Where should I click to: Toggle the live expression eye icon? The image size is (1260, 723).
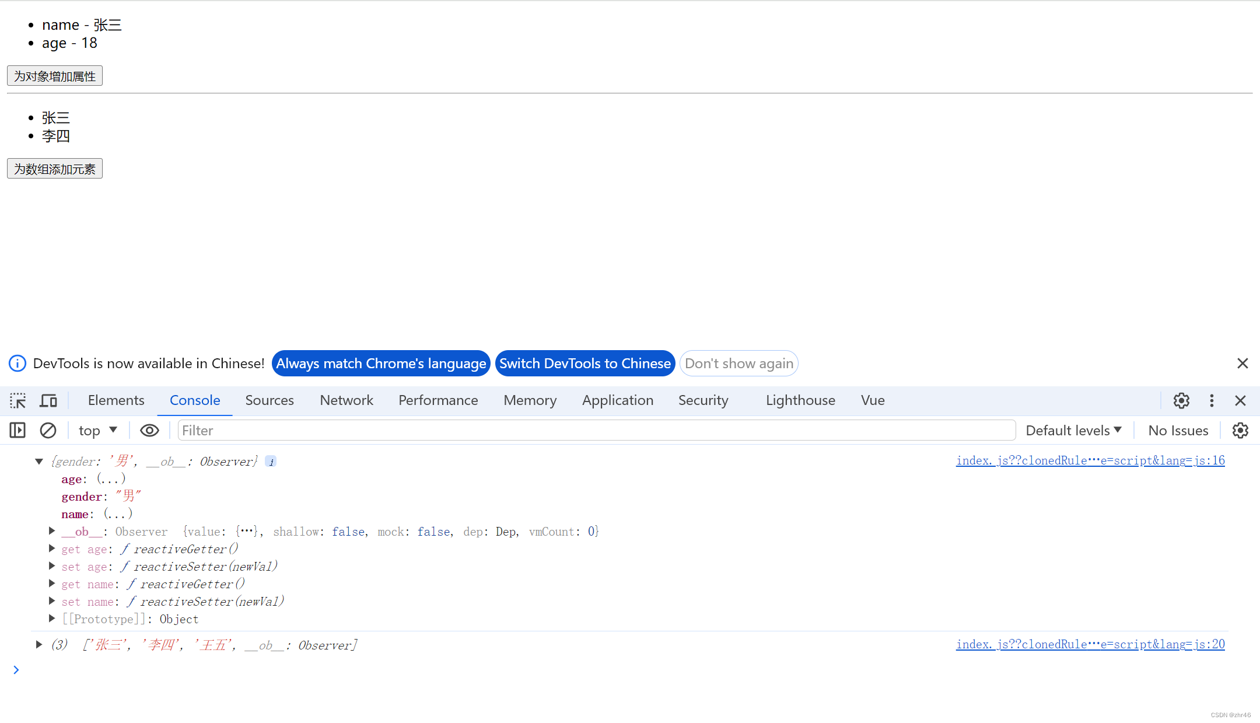[149, 431]
